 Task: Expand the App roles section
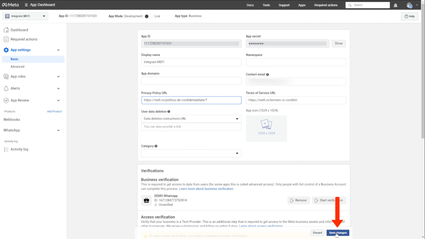click(x=58, y=76)
